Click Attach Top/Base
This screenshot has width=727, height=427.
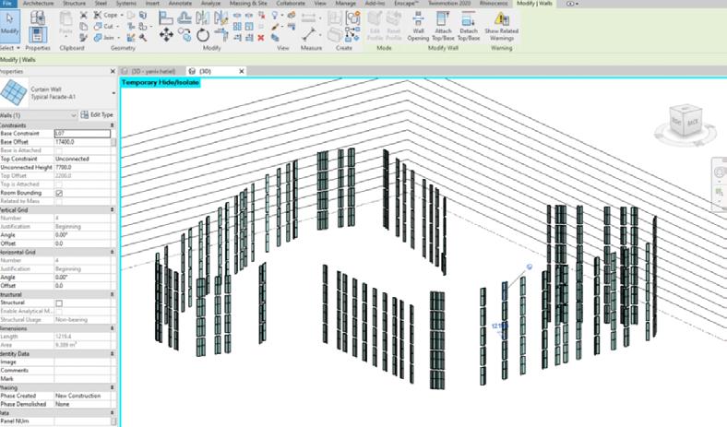pyautogui.click(x=443, y=27)
